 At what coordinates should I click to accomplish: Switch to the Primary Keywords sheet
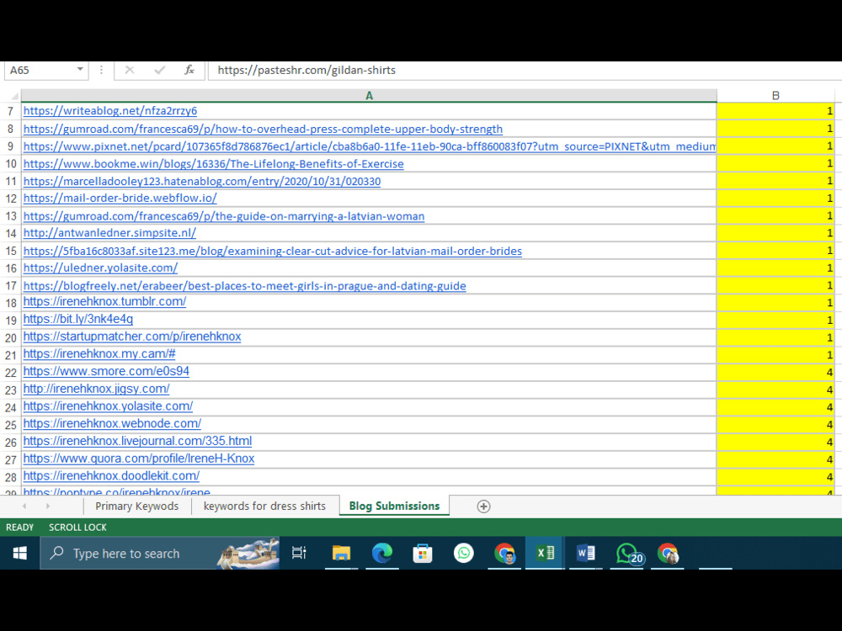pos(137,506)
